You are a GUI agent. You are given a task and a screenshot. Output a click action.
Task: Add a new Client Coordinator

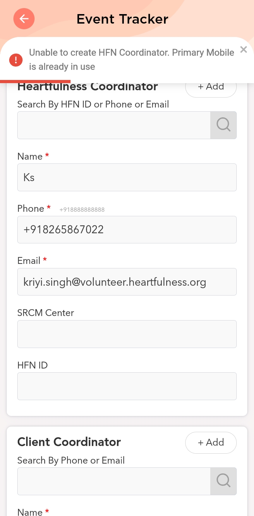(x=211, y=442)
